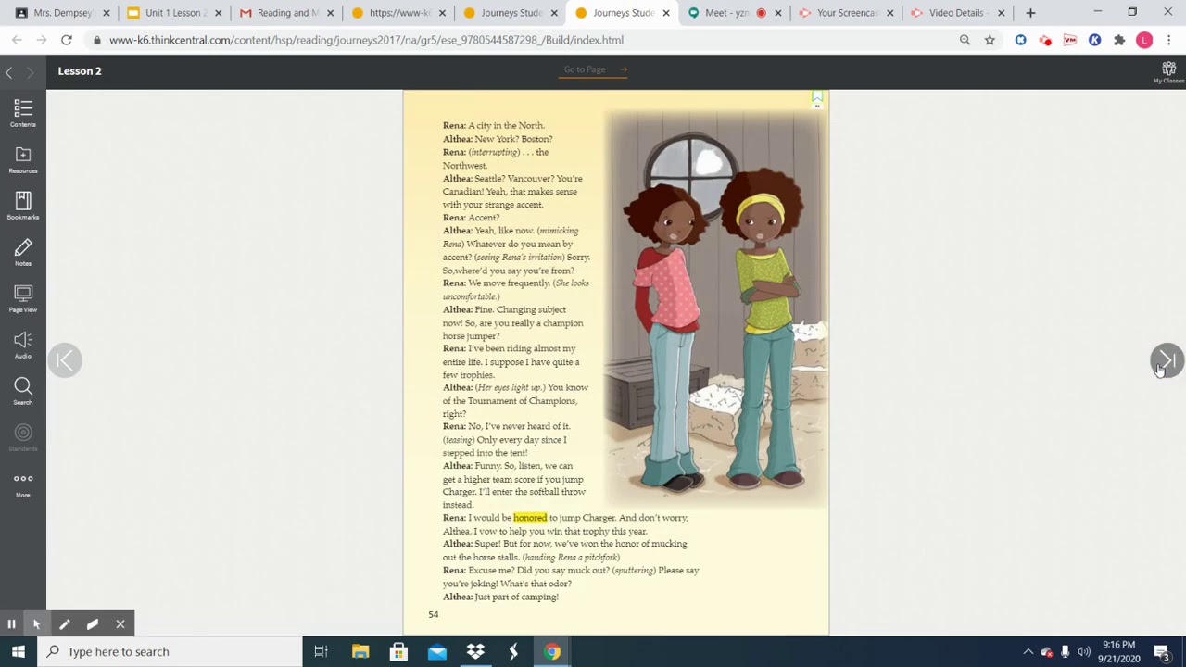Click the Go to Page arrow
Viewport: 1186px width, 667px height.
[624, 69]
